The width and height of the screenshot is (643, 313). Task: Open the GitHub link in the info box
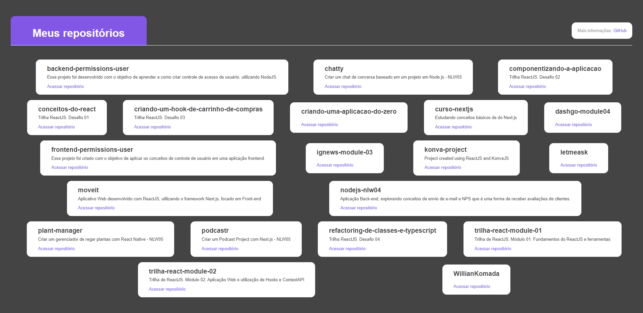pos(620,30)
